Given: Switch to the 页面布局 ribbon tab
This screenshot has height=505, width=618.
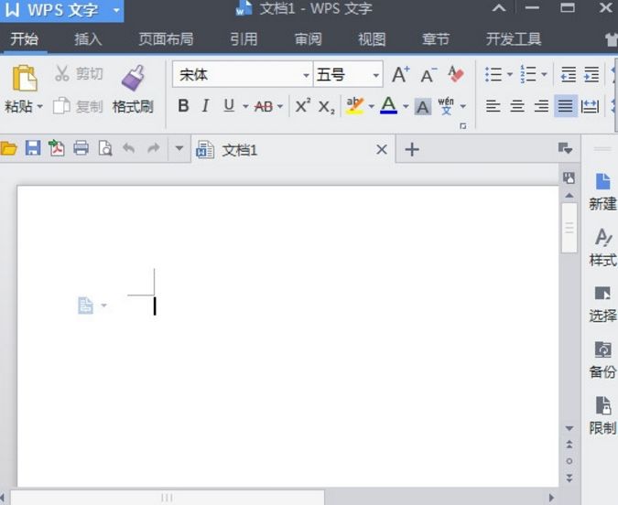Looking at the screenshot, I should pos(166,39).
